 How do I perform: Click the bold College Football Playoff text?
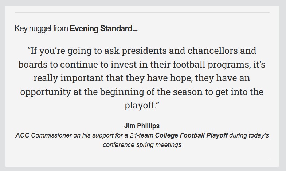tap(191, 135)
